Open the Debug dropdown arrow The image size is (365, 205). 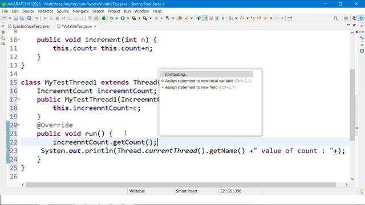click(116, 18)
